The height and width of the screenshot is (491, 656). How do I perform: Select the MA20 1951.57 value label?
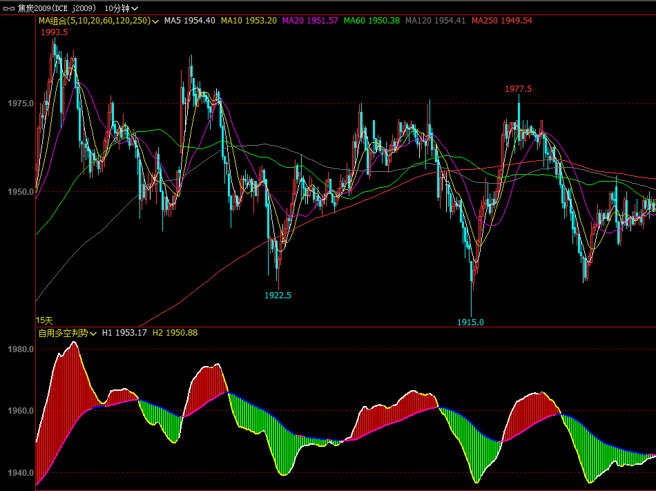point(310,21)
